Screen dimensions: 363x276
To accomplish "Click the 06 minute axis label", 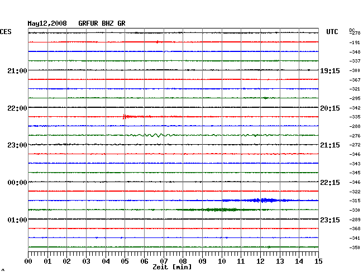I will coord(144,261).
